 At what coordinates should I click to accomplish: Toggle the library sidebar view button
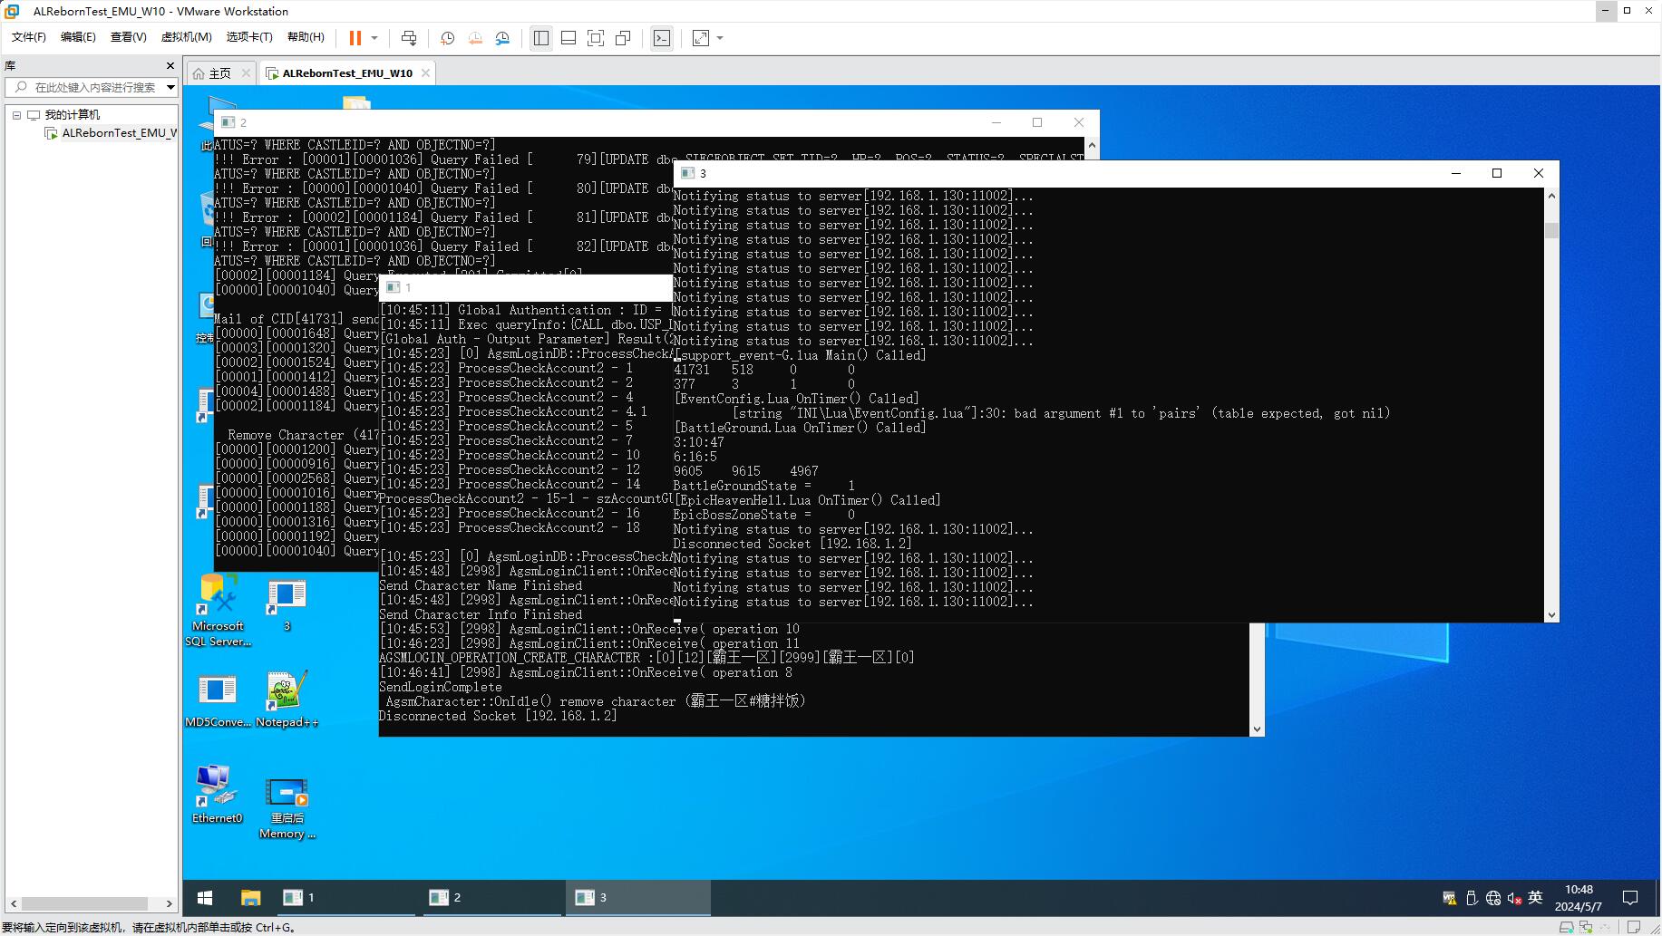pyautogui.click(x=541, y=38)
